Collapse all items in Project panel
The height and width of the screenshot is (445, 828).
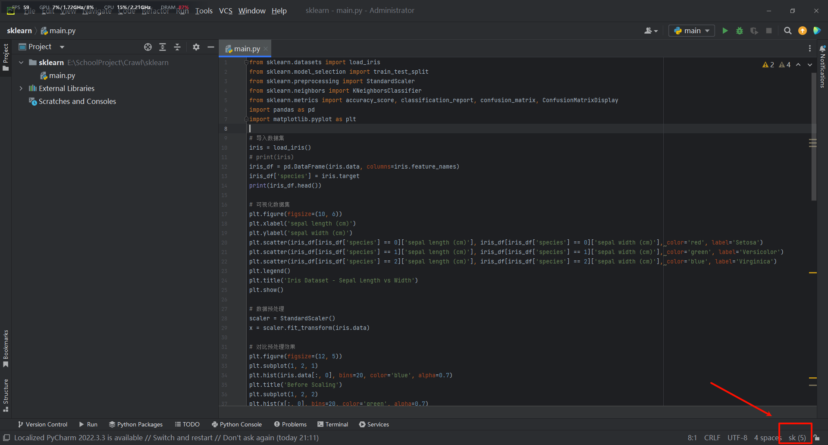click(177, 47)
